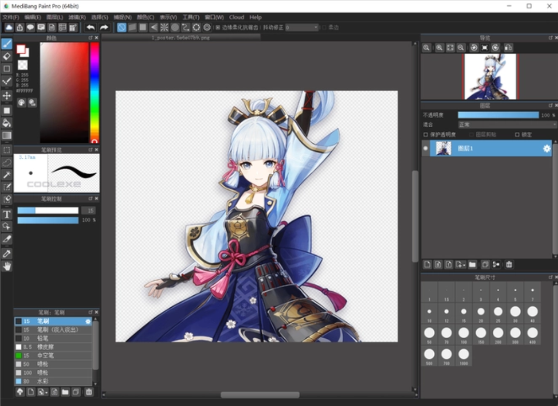
Task: Choose the Magic Wand tool
Action: coord(7,175)
